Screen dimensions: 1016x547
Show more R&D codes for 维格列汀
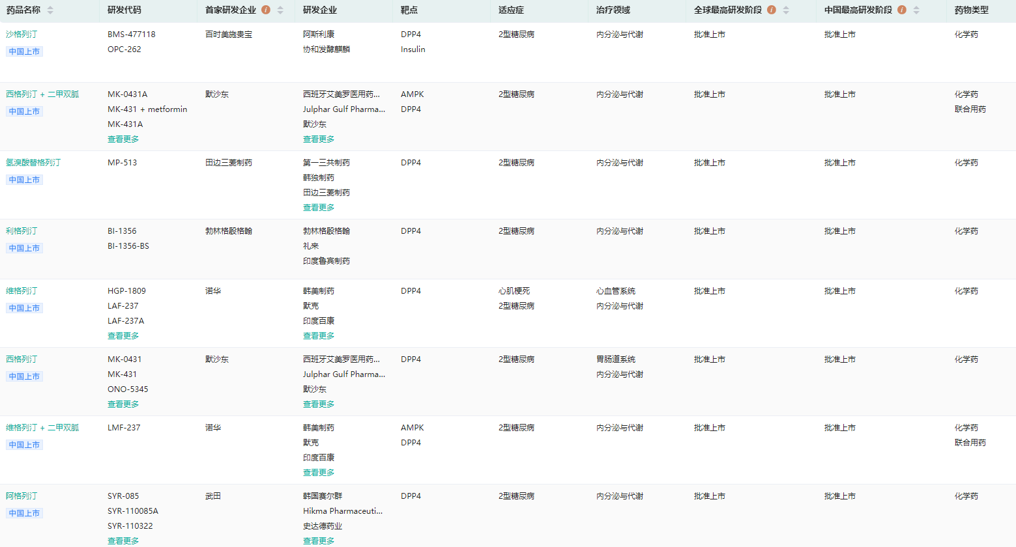(x=123, y=336)
